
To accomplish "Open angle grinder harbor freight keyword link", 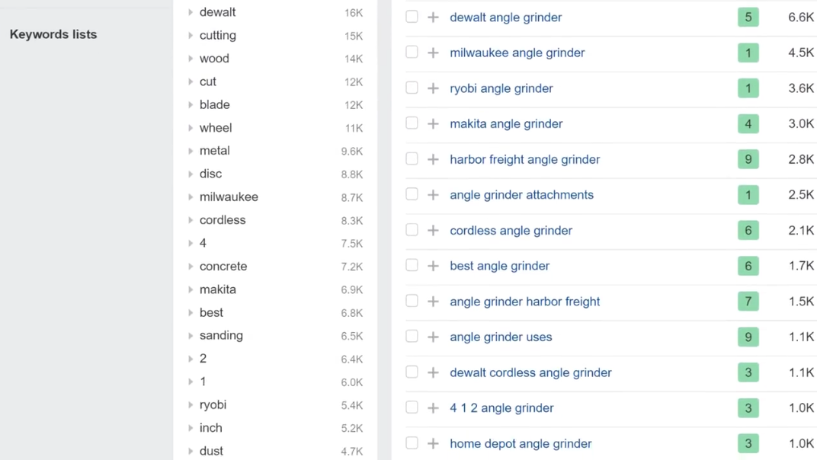I will tap(524, 302).
